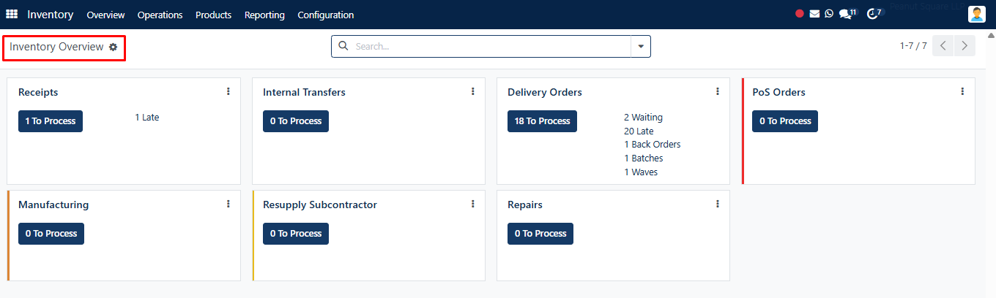This screenshot has height=298, width=996.
Task: Click the PoS Orders card title
Action: [778, 92]
